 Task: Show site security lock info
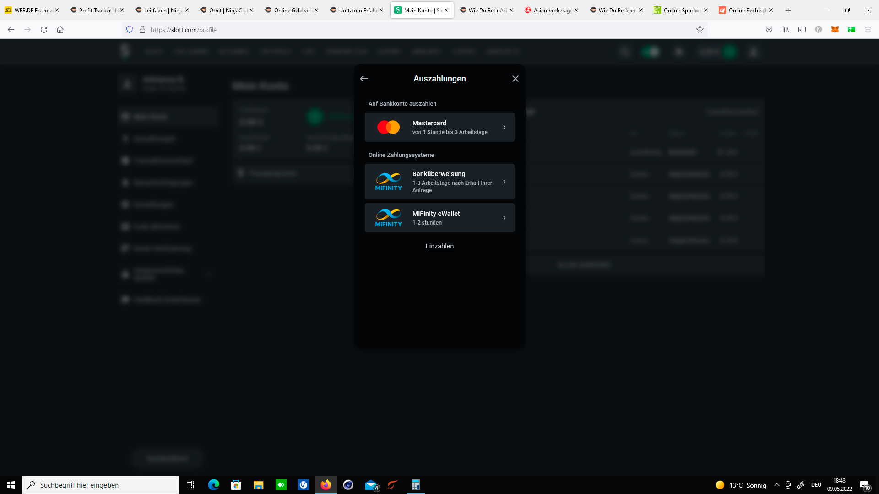[x=142, y=30]
